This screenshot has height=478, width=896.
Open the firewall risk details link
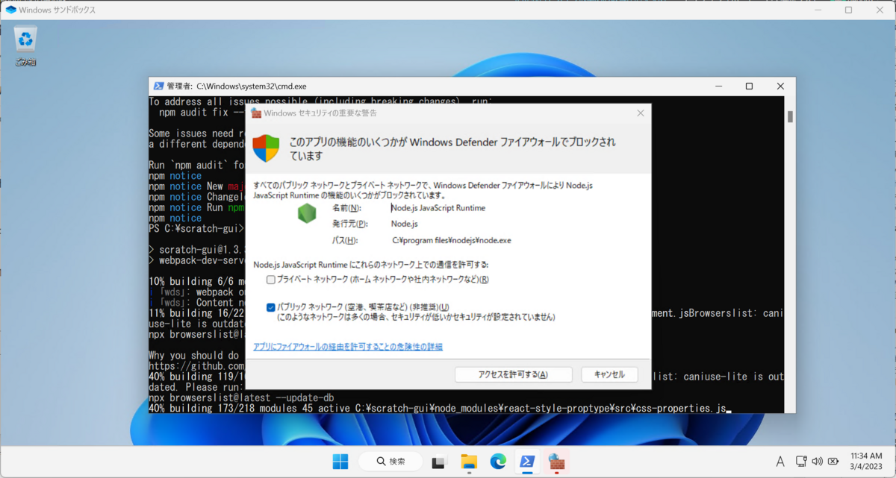[348, 347]
